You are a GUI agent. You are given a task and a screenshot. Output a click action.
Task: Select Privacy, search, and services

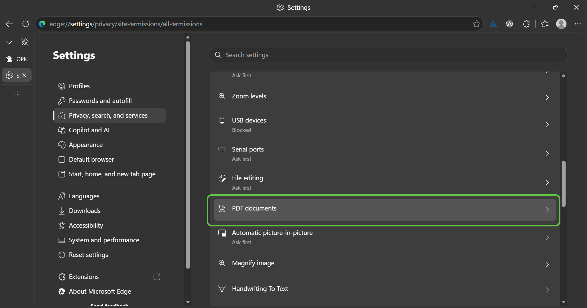pos(109,116)
